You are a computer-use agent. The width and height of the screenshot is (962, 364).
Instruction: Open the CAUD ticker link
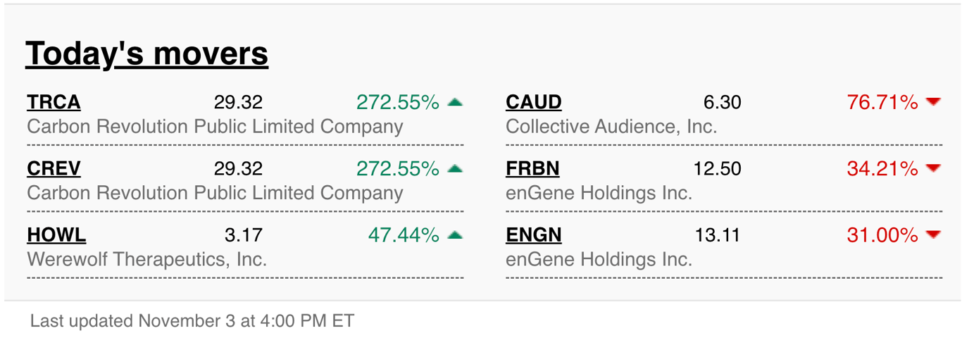pos(534,103)
